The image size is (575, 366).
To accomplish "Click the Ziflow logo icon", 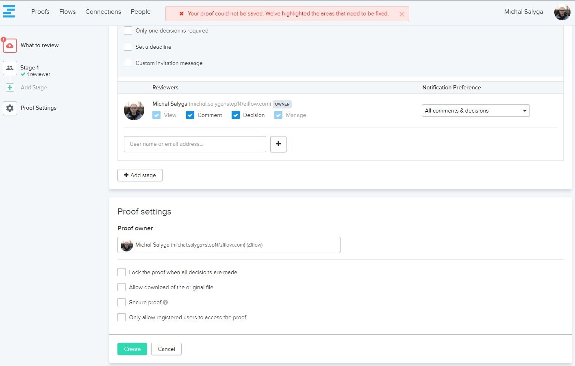I will pos(9,11).
